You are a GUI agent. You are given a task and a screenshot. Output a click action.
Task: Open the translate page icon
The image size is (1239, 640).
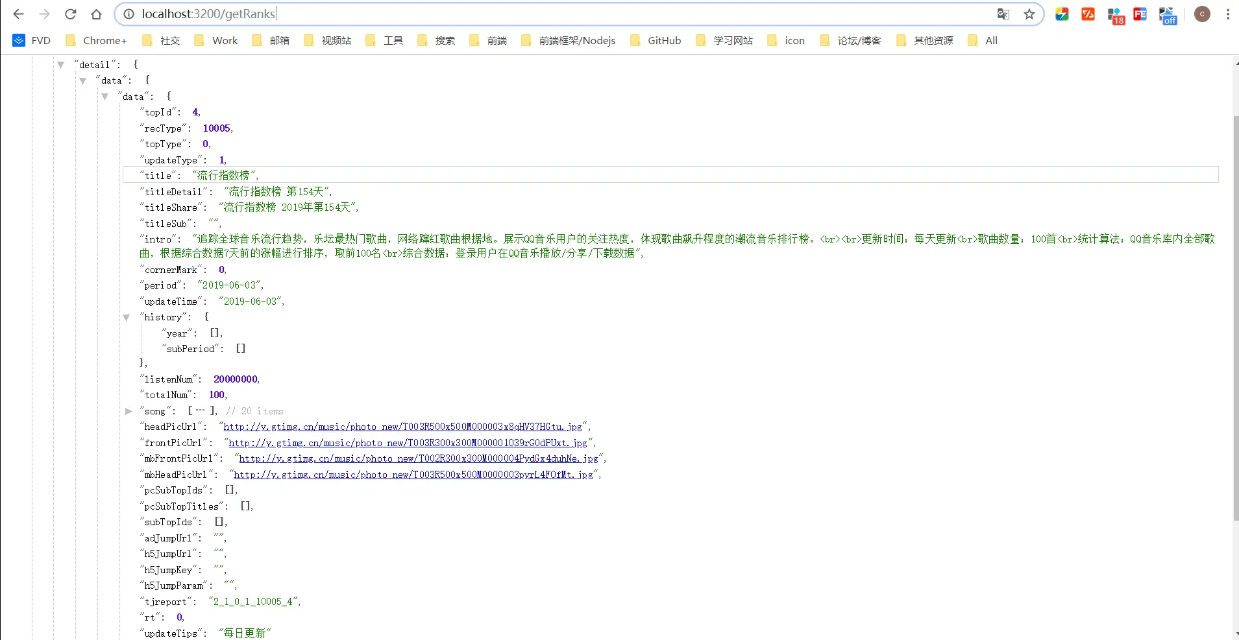click(x=1003, y=14)
